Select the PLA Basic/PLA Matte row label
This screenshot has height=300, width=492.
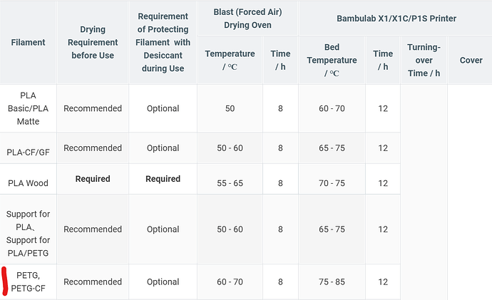28,108
